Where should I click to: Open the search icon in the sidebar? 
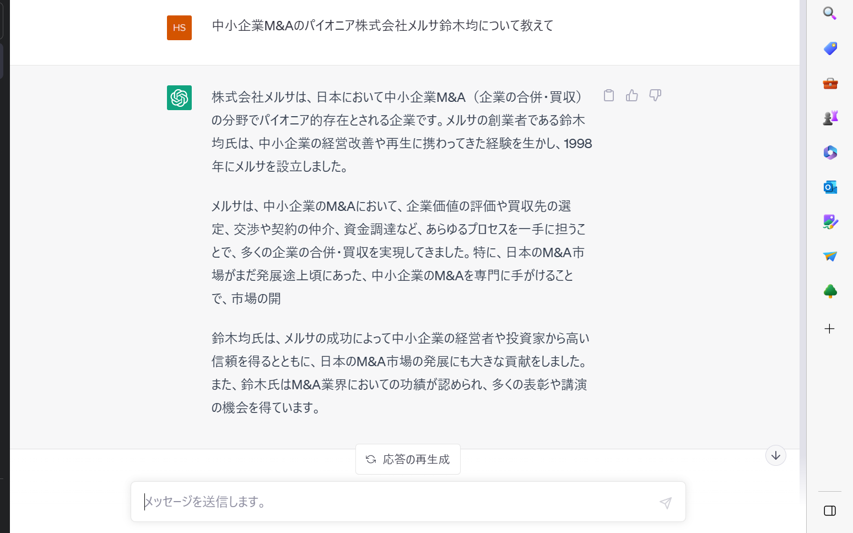coord(830,13)
